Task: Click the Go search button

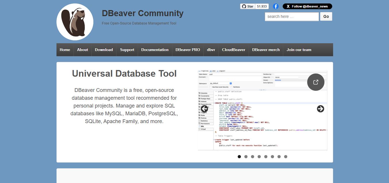Action: point(326,16)
